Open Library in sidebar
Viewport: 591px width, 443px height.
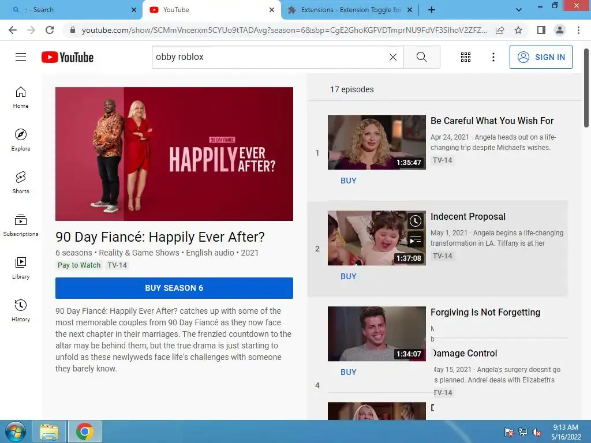click(21, 268)
